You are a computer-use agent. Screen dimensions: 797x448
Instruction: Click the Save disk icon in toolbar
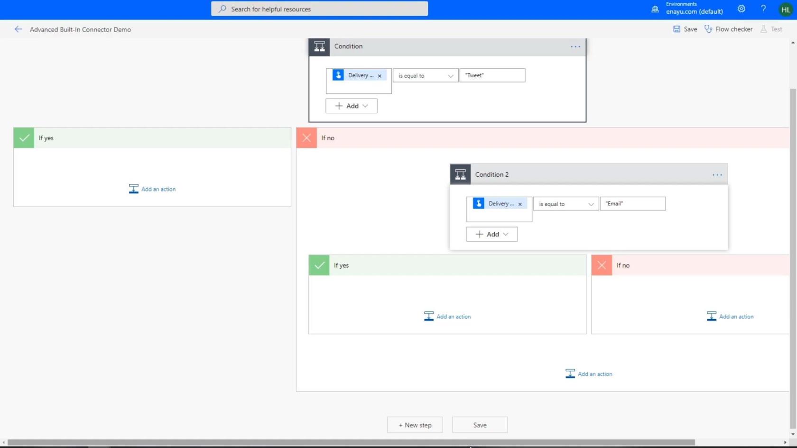click(x=677, y=29)
